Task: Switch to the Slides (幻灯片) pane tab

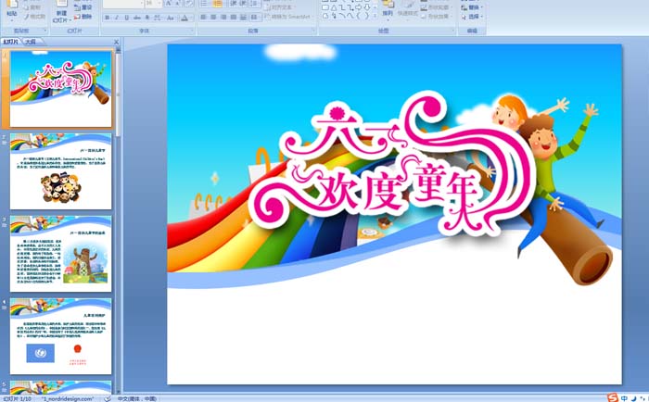Action: [11, 42]
